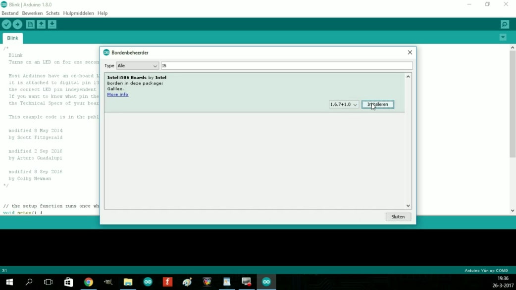Screen dimensions: 516x290
Task: Click the 'by Scott Fitzgerald' comment line
Action: pyautogui.click(x=36, y=138)
